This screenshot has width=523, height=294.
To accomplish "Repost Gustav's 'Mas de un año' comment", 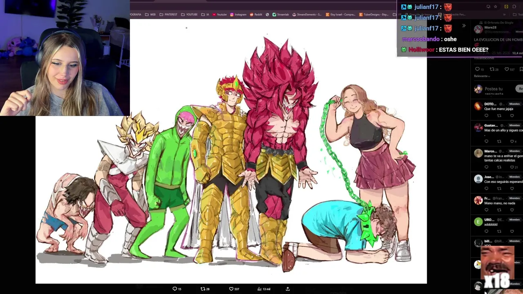I will (x=499, y=141).
